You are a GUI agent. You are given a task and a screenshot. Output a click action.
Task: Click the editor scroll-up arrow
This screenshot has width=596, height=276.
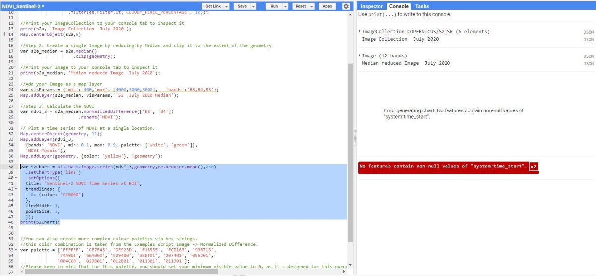(x=350, y=15)
